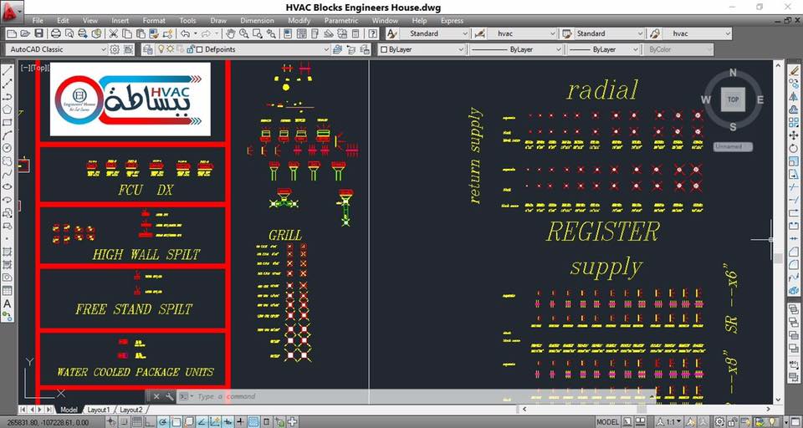The width and height of the screenshot is (803, 428).
Task: Click the command line customize wrench button
Action: tap(170, 396)
